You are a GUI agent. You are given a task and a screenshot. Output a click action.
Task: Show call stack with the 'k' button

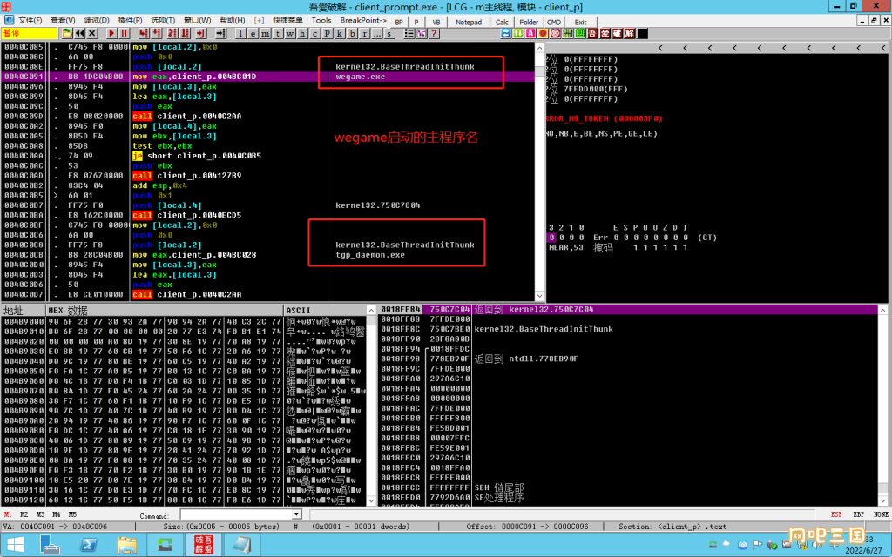pyautogui.click(x=340, y=34)
